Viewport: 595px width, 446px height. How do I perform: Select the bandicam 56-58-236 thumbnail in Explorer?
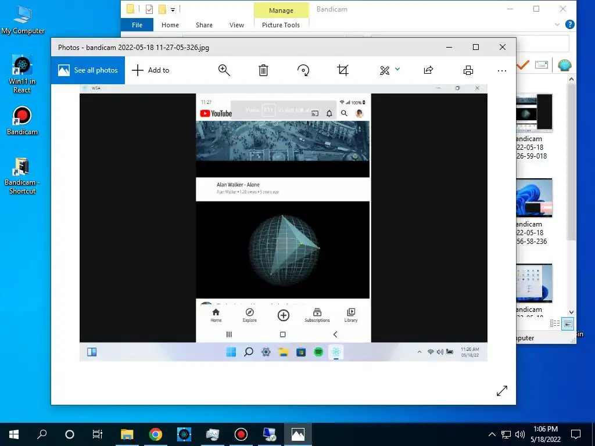pos(535,197)
